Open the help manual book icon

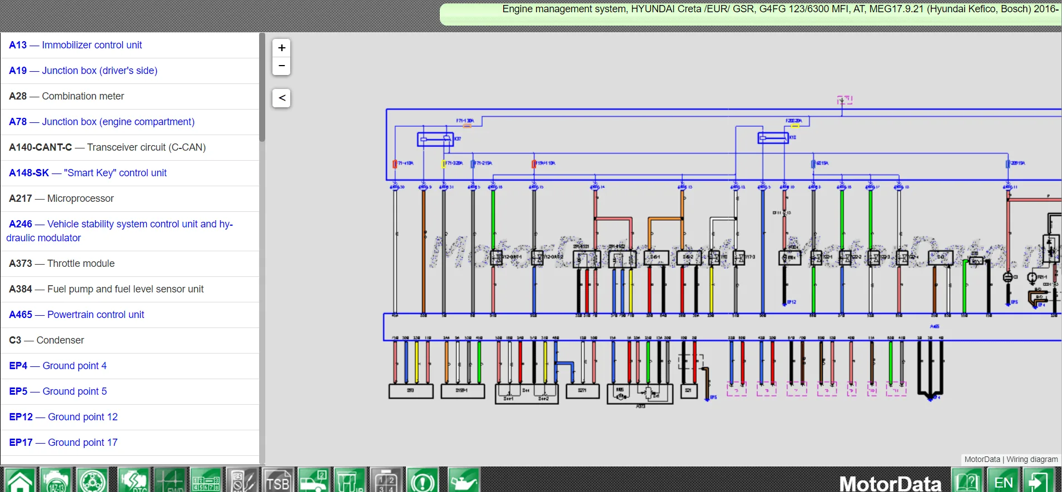(x=967, y=481)
